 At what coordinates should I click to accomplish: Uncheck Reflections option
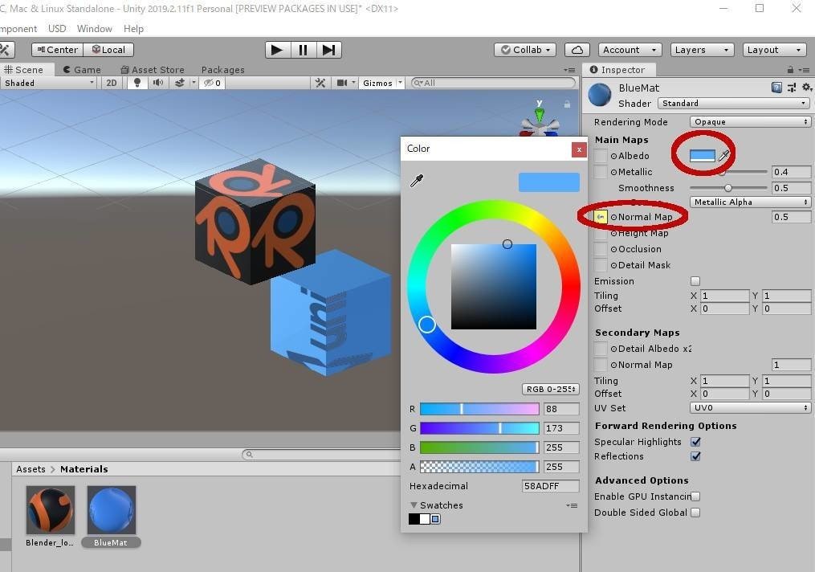tap(695, 456)
